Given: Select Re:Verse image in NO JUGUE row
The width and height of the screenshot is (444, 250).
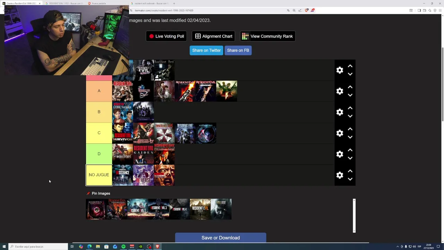Looking at the screenshot, I should point(143,175).
